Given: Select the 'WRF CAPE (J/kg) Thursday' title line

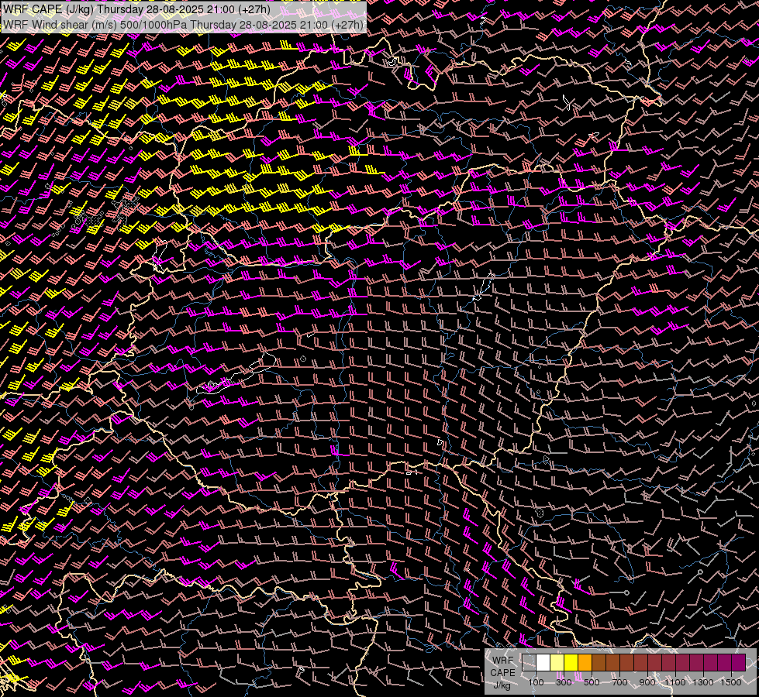Looking at the screenshot, I should [x=136, y=9].
